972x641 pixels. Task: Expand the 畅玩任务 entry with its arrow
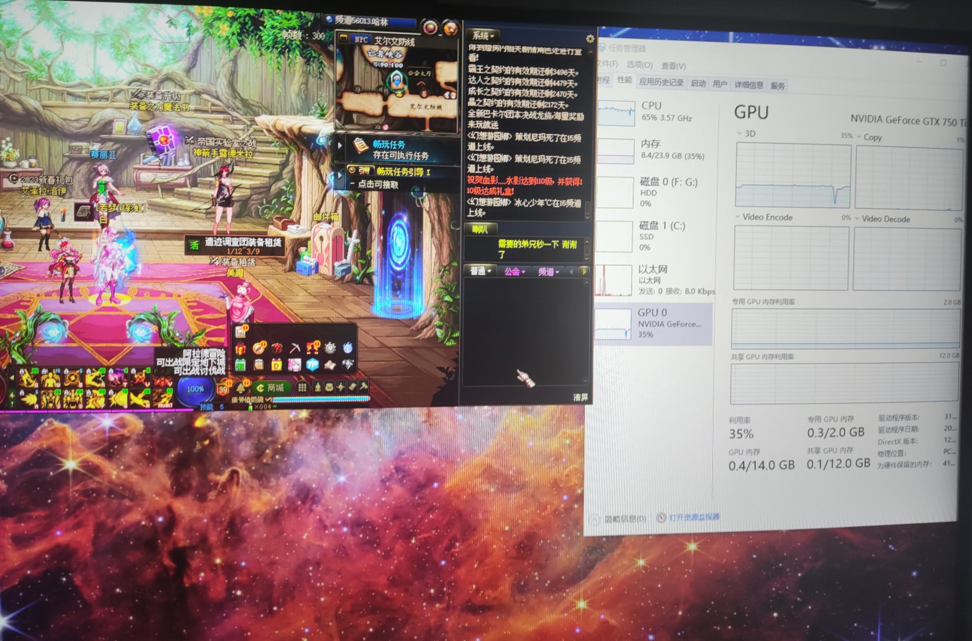point(340,145)
